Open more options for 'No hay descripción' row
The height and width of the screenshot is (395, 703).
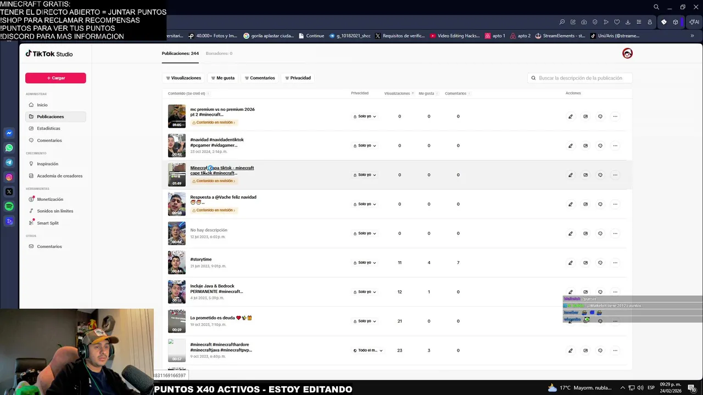tap(615, 233)
